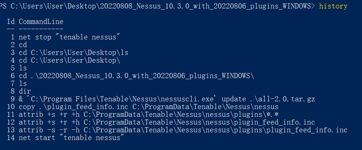Click the 'cd C:\Users\User\Desktop\ls' line
Viewport: 362px width, 150px height.
pyautogui.click(x=73, y=53)
